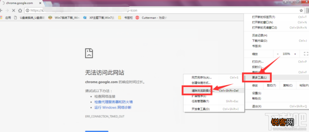The height and width of the screenshot is (132, 309).
Task: Open the 书签栏 bookmarks folder
Action: (x=125, y=18)
